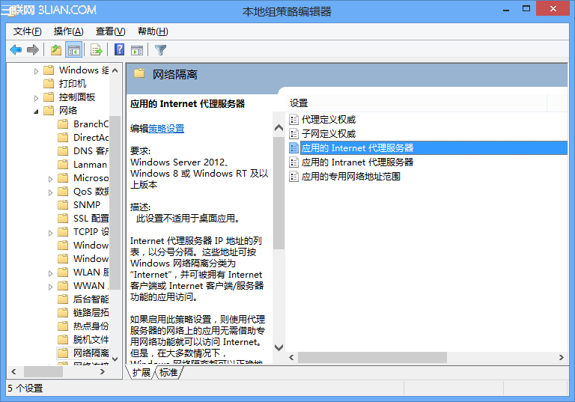The image size is (575, 402).
Task: Click tree pane scroll down arrow
Action: point(115,359)
